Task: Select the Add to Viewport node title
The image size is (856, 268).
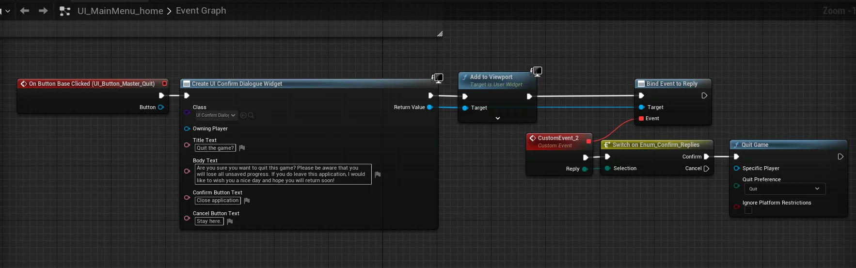Action: (491, 77)
